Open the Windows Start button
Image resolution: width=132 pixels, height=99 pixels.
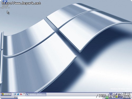(6, 94)
